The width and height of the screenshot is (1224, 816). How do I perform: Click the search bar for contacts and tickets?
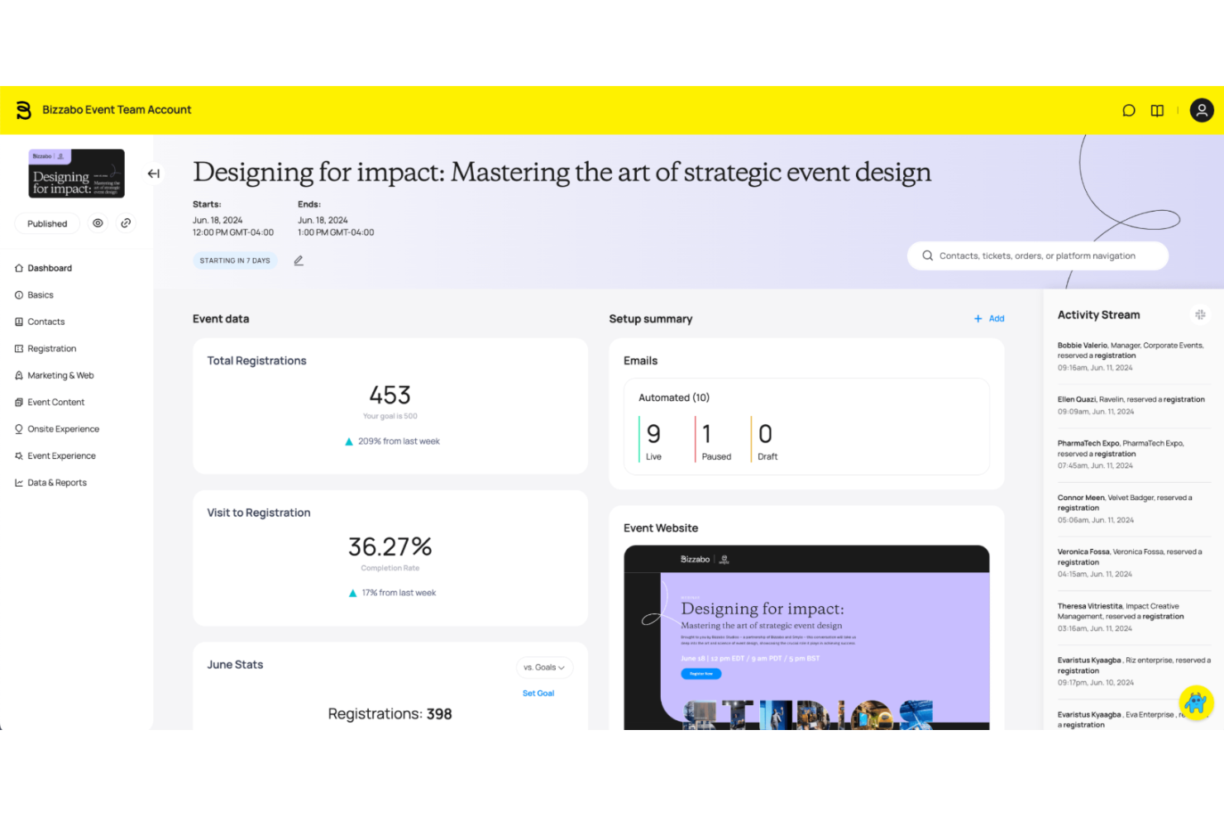pos(1037,255)
